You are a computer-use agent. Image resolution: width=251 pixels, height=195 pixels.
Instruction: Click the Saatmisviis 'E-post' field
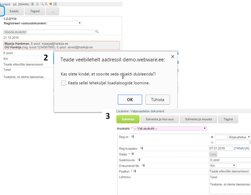230,160
